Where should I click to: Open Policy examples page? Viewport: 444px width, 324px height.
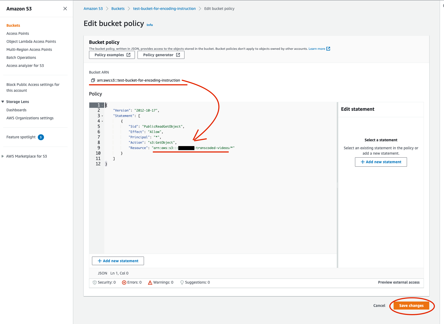tap(112, 55)
